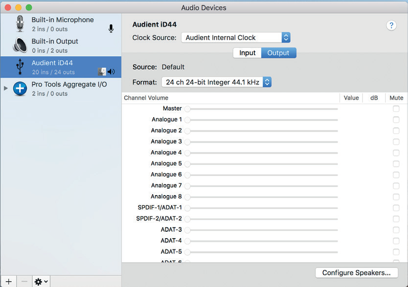Click the Analogue 5 volume slider
The width and height of the screenshot is (408, 287).
[261, 164]
